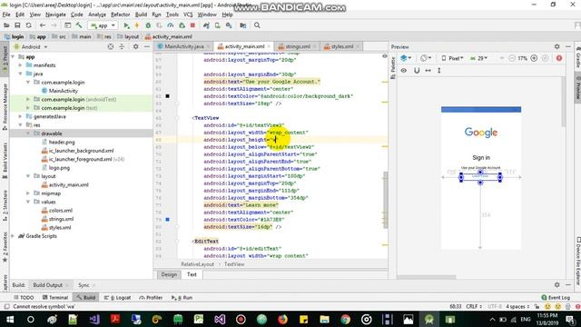581x327 pixels.
Task: Open the Build menu
Action: point(141,15)
